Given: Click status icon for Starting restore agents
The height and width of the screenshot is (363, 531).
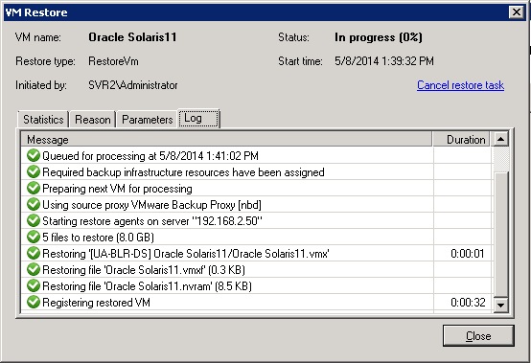Looking at the screenshot, I should 34,220.
